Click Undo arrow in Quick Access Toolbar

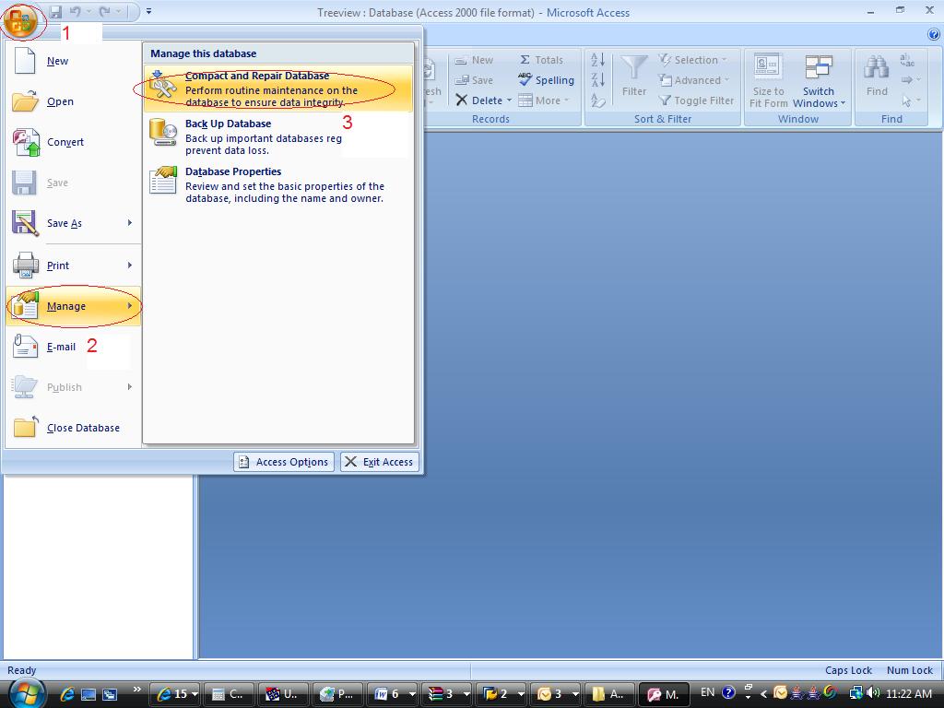76,11
